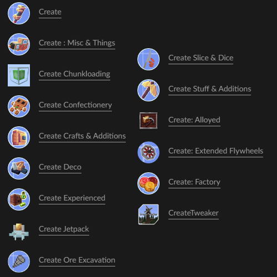Open the Create Crafts & Additions icon
This screenshot has height=277, width=277.
pyautogui.click(x=19, y=137)
